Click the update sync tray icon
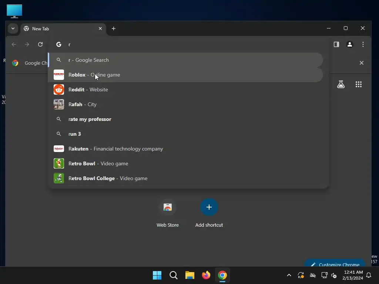 (301, 275)
